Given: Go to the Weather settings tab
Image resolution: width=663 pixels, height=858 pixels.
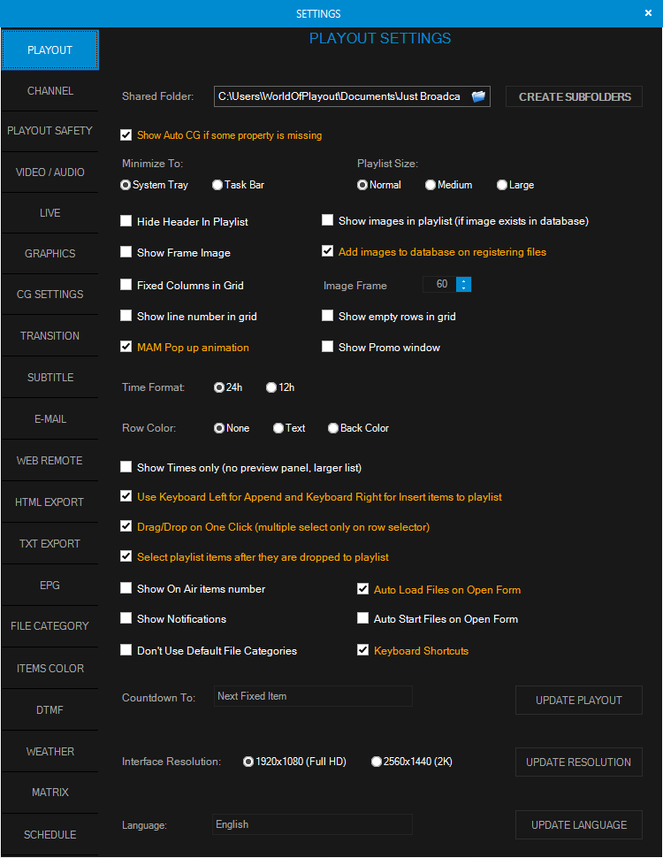Looking at the screenshot, I should (x=50, y=752).
